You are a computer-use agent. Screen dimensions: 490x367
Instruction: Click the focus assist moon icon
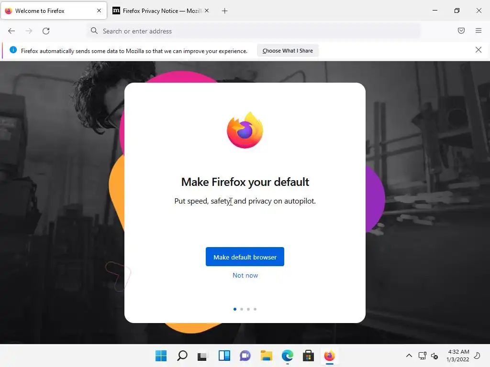(477, 356)
